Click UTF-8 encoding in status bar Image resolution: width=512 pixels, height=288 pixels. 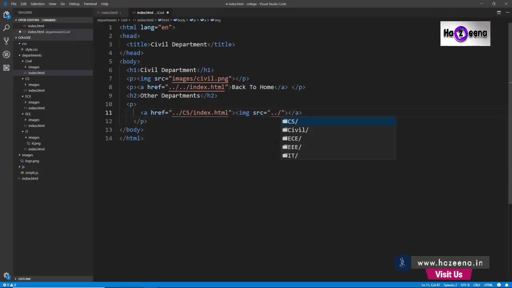(465, 285)
